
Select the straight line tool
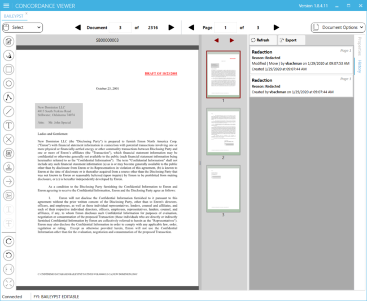pos(8,111)
